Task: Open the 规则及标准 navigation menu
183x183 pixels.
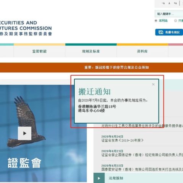Action: pos(91,51)
